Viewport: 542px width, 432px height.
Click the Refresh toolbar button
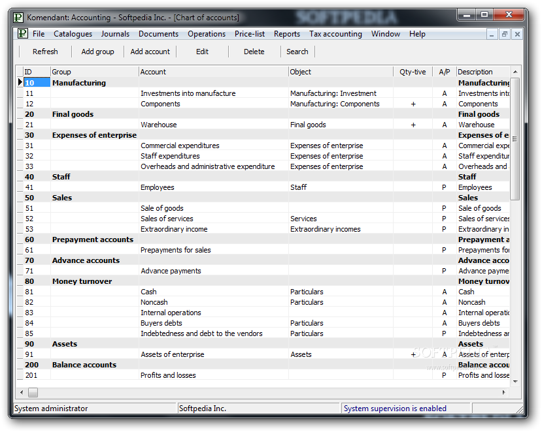pos(45,52)
